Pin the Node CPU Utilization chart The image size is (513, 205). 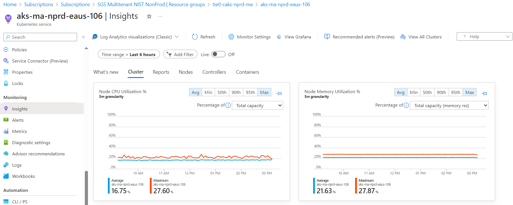pyautogui.click(x=279, y=93)
